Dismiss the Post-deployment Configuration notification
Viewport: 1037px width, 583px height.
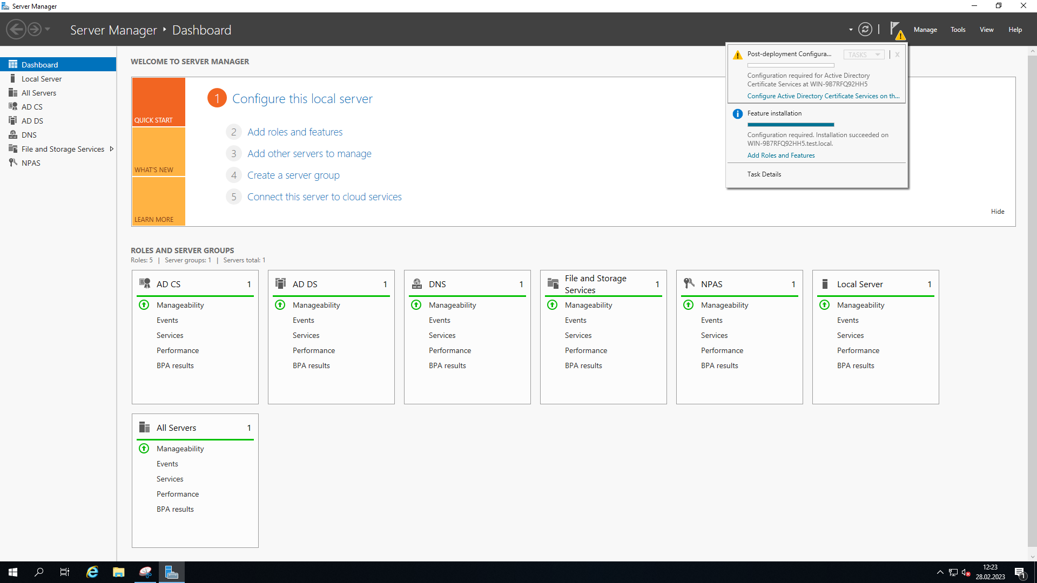click(897, 55)
